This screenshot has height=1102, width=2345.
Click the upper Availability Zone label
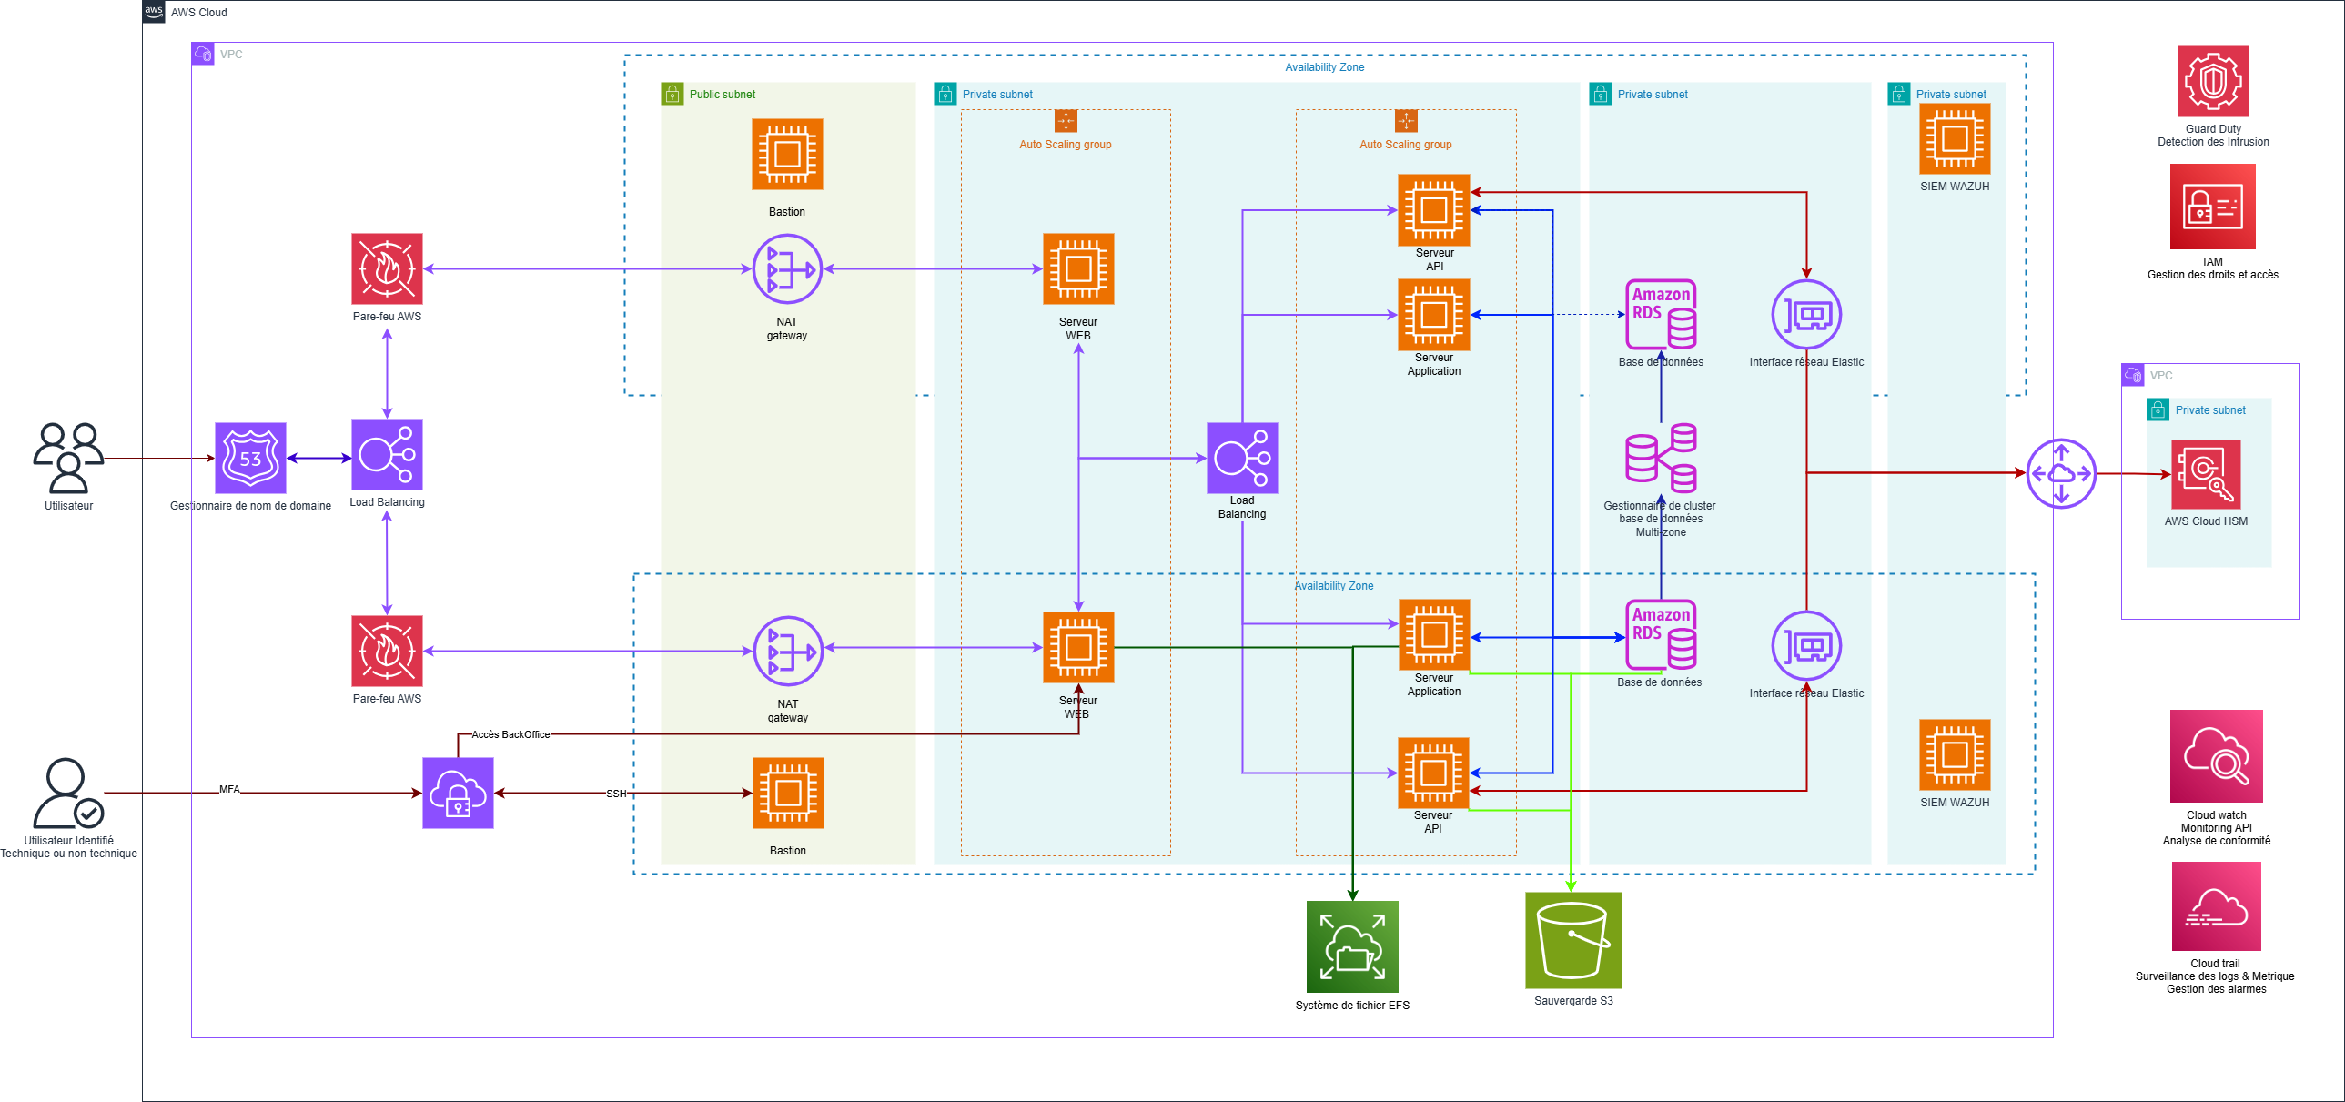coord(1325,67)
